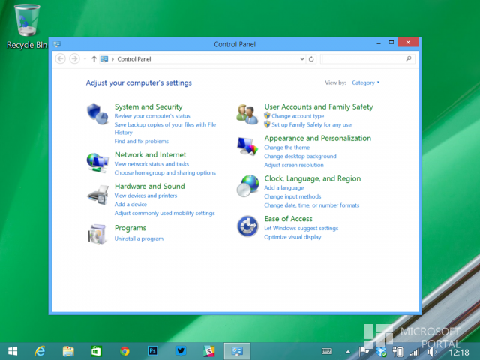Click Adjust screen resolution

tap(293, 165)
